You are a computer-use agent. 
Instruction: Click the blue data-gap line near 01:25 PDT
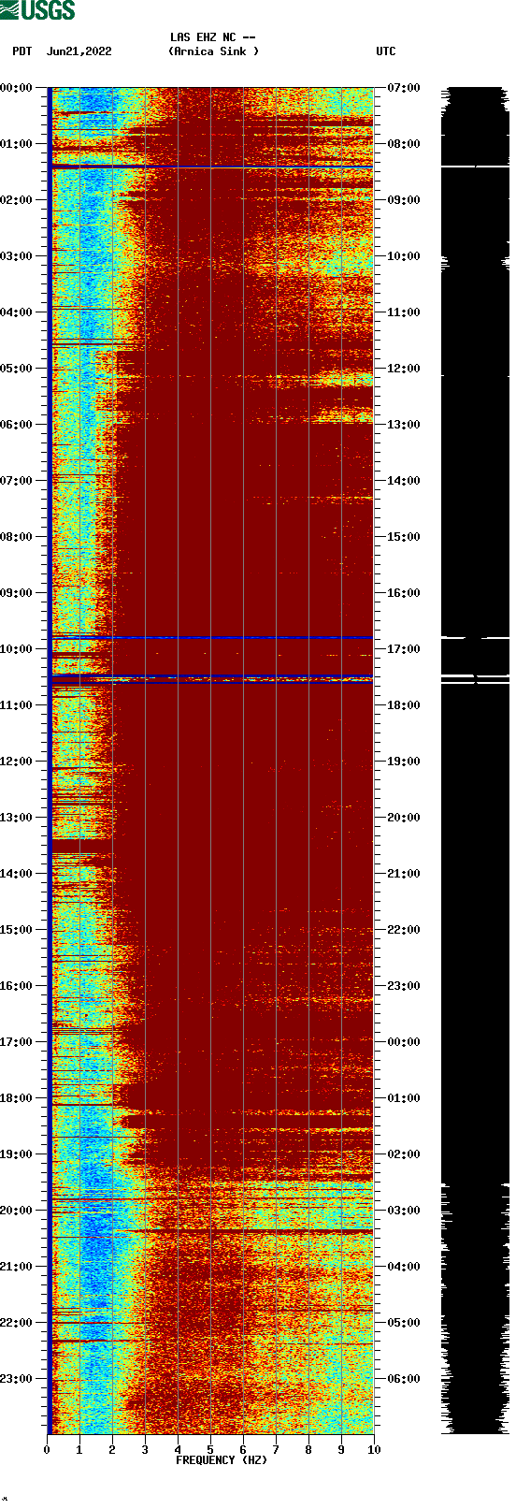(x=210, y=167)
